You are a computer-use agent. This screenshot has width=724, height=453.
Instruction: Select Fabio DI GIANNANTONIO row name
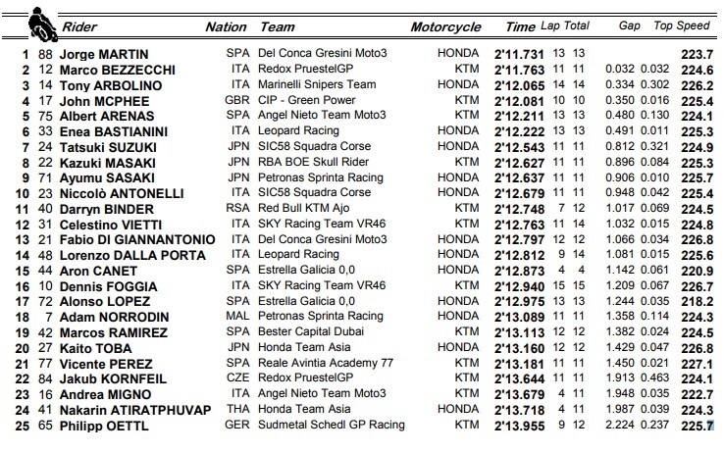click(137, 240)
